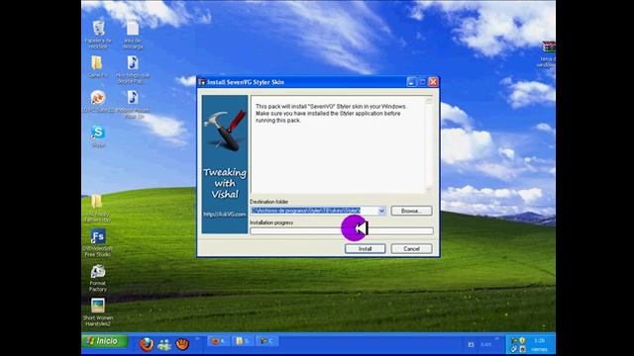Launch Firefox from the quick launch bar

point(147,344)
